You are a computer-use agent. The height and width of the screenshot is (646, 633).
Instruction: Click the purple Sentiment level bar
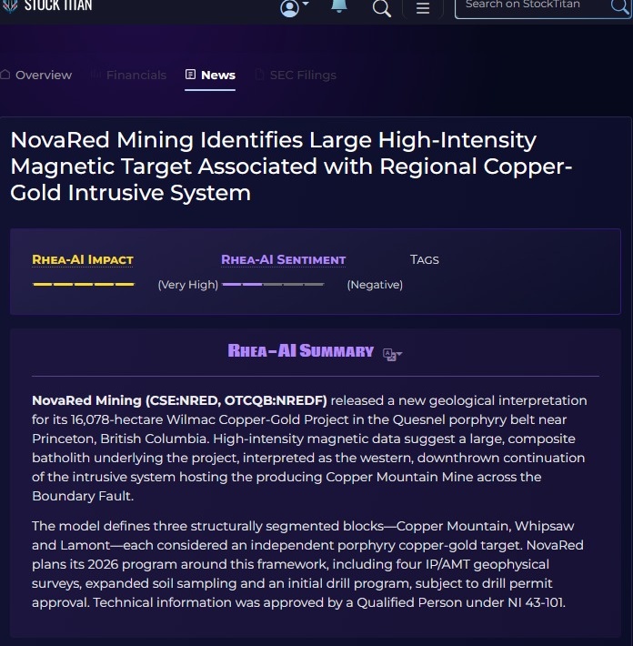click(x=274, y=284)
